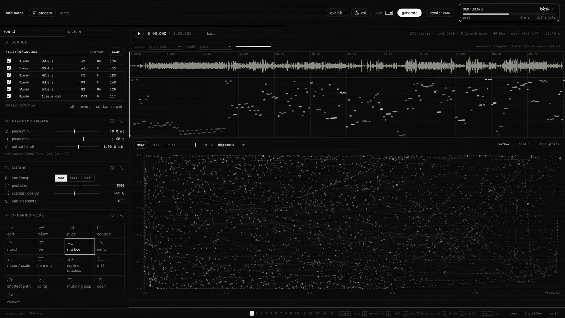Click the exhibit button
The width and height of the screenshot is (565, 318).
[x=336, y=13]
